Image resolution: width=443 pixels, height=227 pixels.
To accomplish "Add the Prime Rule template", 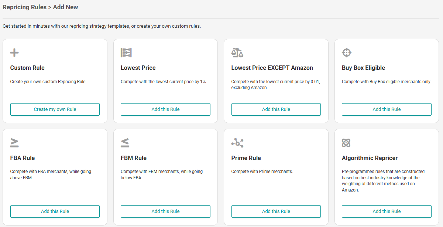I will pos(276,211).
